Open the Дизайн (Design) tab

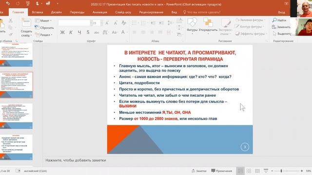click(57, 12)
